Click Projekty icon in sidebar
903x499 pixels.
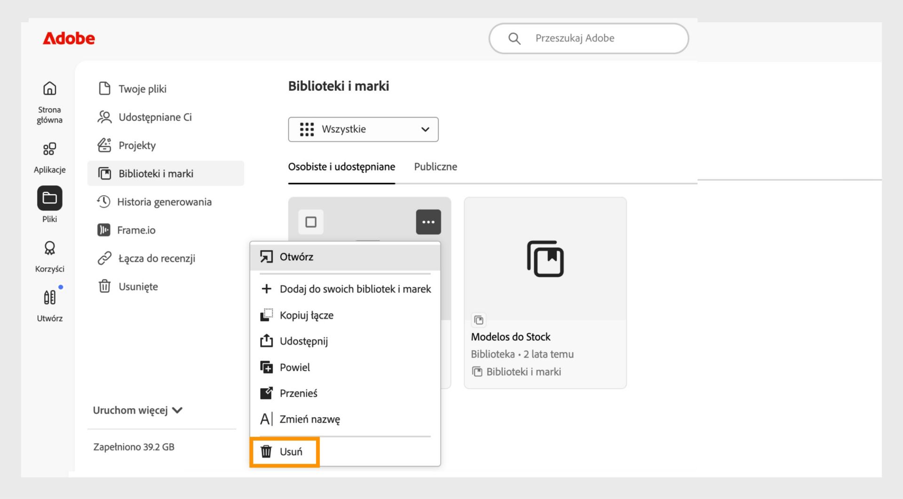tap(104, 145)
